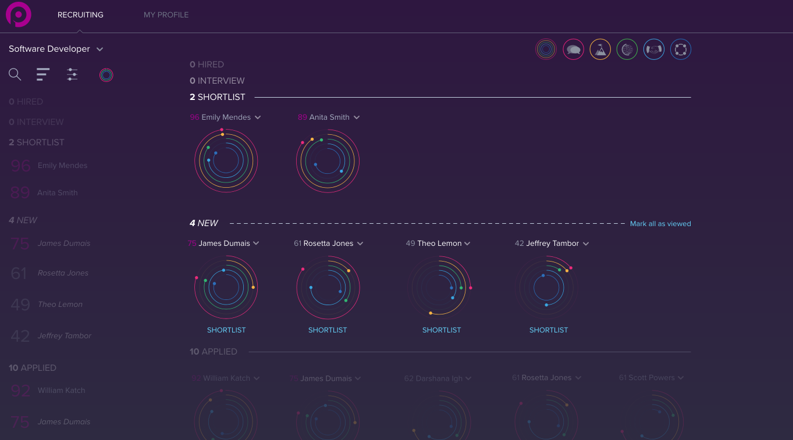The image size is (793, 440).
Task: Open Anita Smith ring chart
Action: tap(328, 161)
